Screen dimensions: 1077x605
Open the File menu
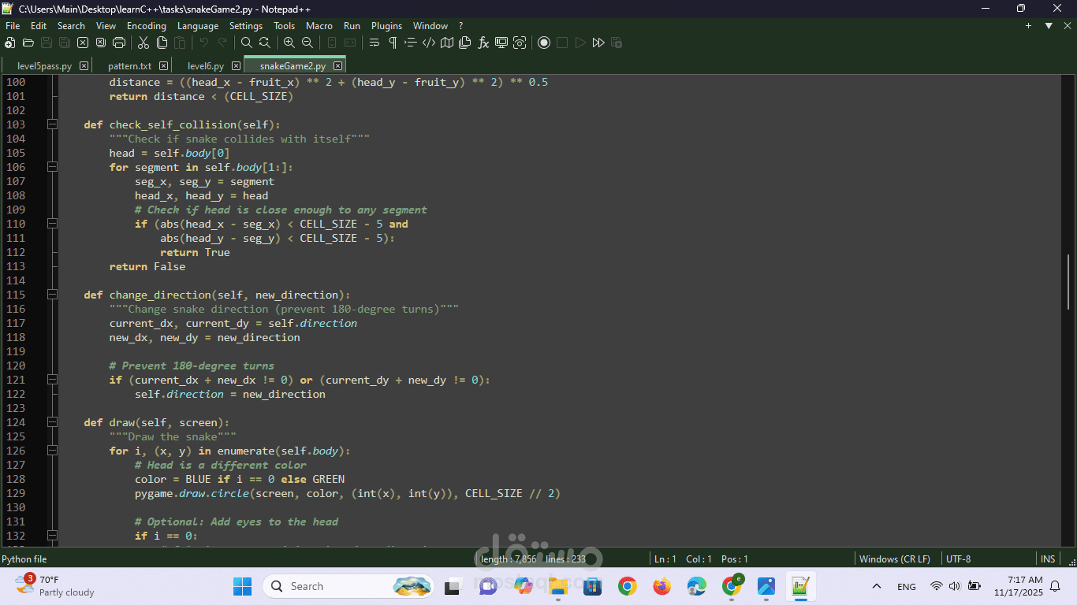pyautogui.click(x=13, y=26)
